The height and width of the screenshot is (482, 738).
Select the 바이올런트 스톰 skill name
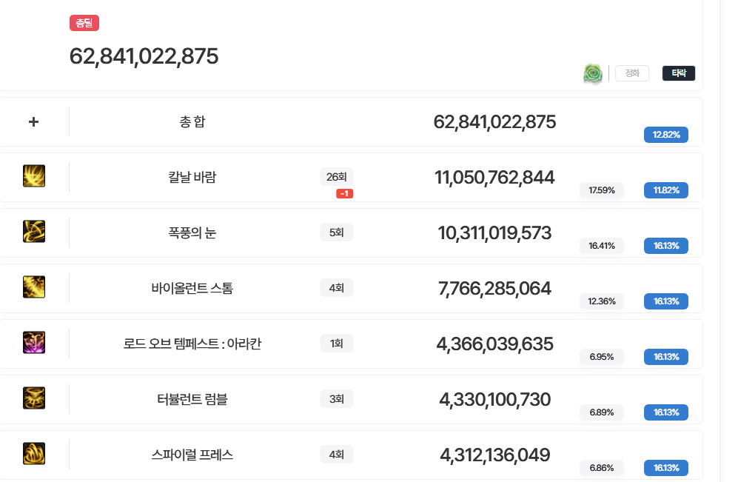pos(192,288)
